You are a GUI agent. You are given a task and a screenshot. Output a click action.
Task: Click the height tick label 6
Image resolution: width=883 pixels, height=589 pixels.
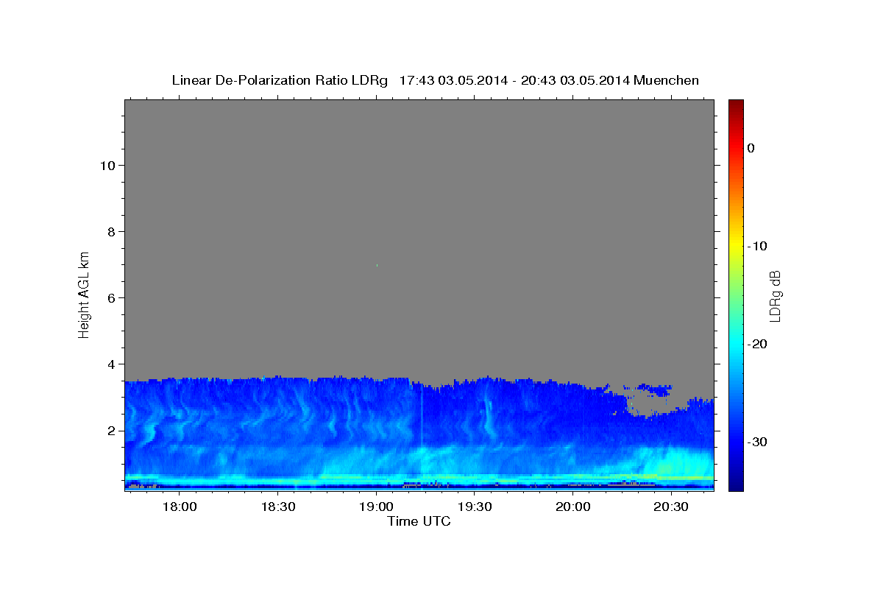tap(110, 297)
